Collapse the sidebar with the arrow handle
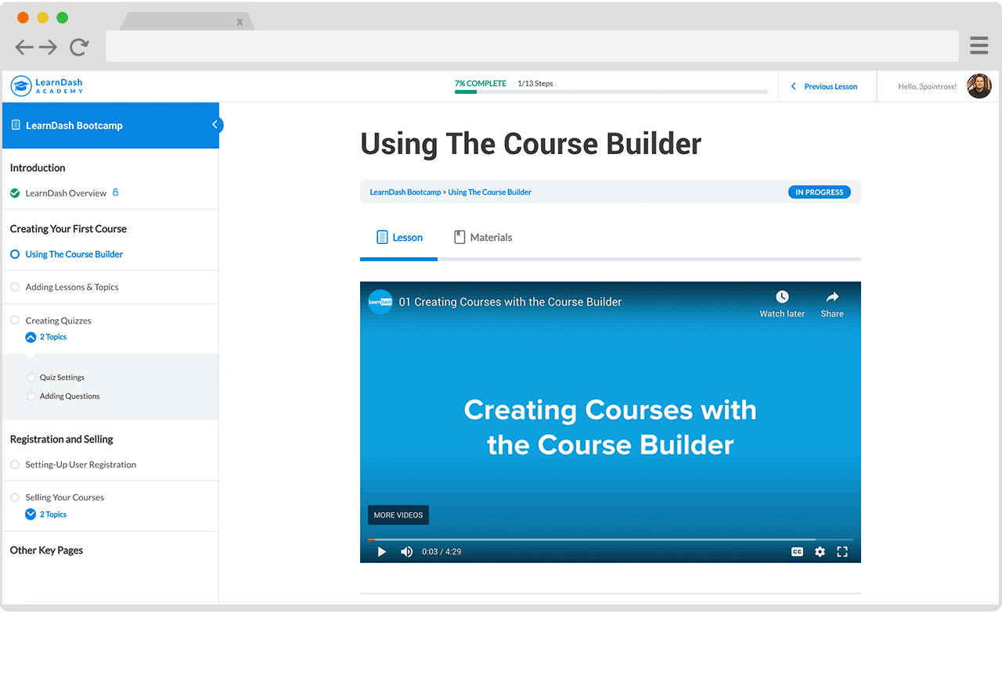 [215, 125]
